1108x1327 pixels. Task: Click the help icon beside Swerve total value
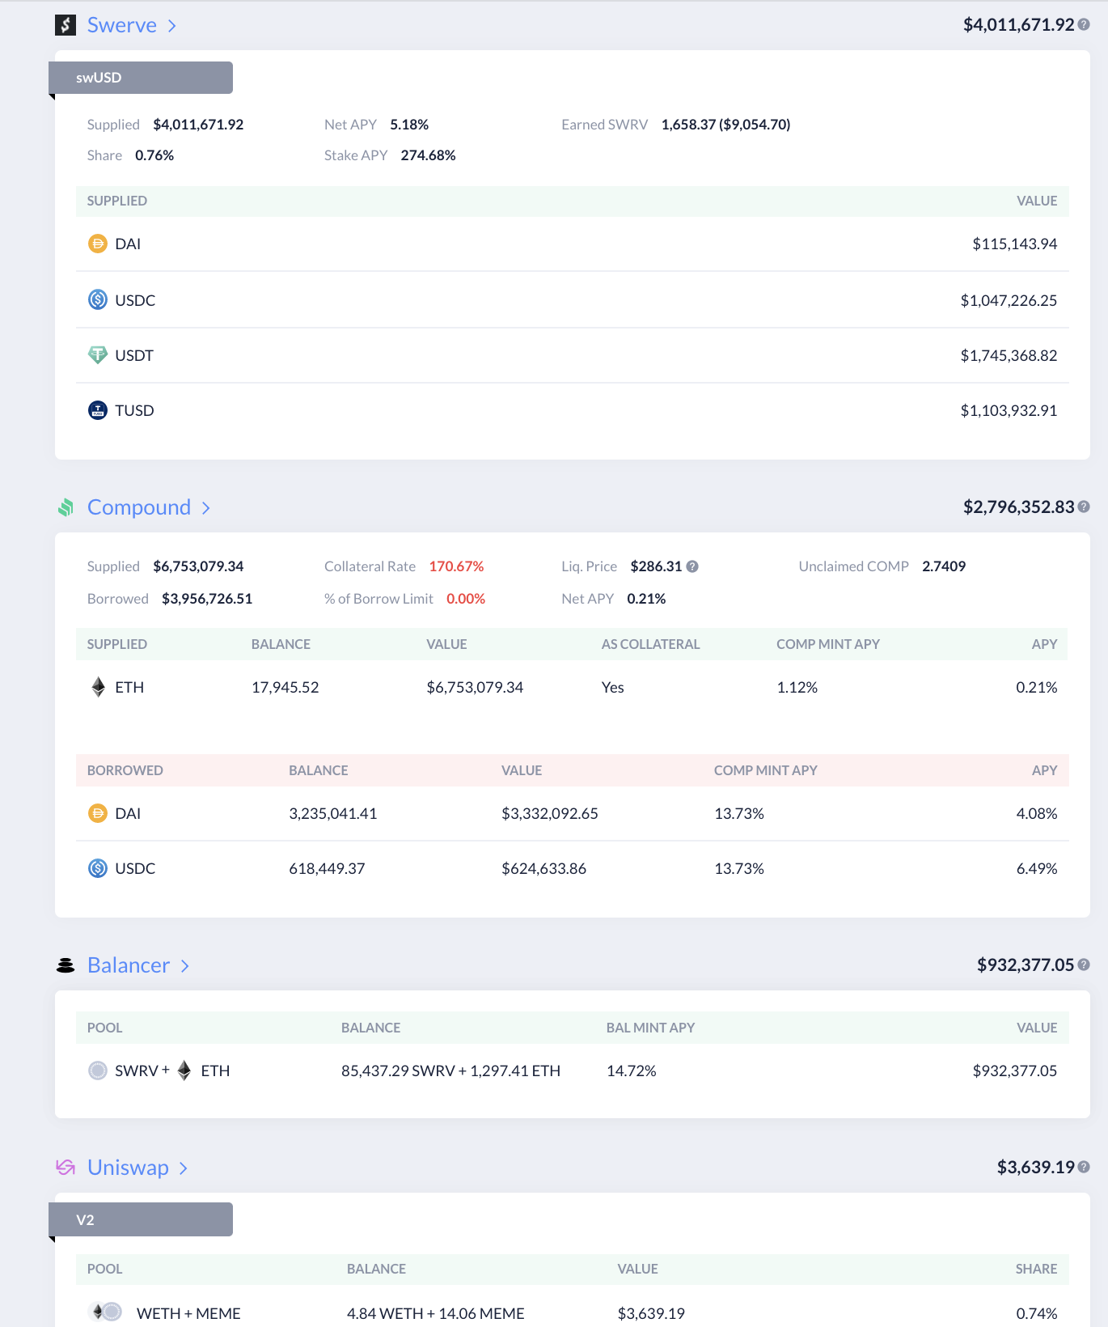1084,25
